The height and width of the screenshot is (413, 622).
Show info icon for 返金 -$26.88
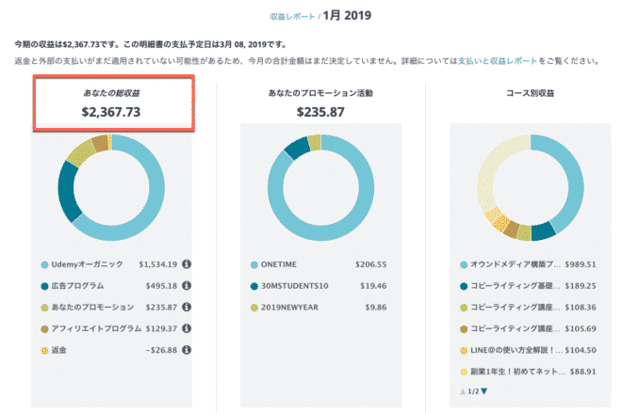point(187,350)
